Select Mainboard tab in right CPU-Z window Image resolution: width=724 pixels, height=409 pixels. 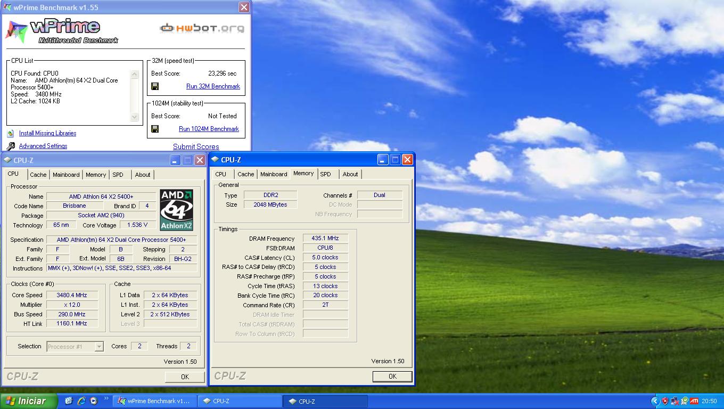[x=274, y=174]
